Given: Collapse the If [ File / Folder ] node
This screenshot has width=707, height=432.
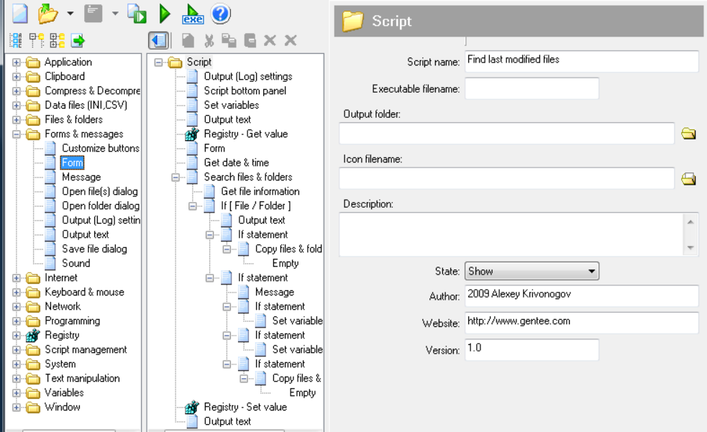Looking at the screenshot, I should click(x=193, y=206).
